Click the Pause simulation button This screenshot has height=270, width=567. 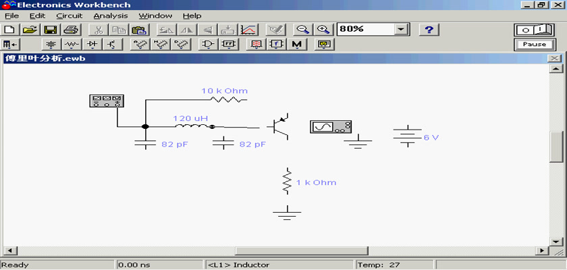[x=535, y=45]
